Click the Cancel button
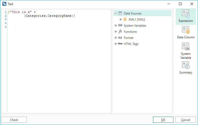Image resolution: width=198 pixels, height=125 pixels. tap(185, 120)
